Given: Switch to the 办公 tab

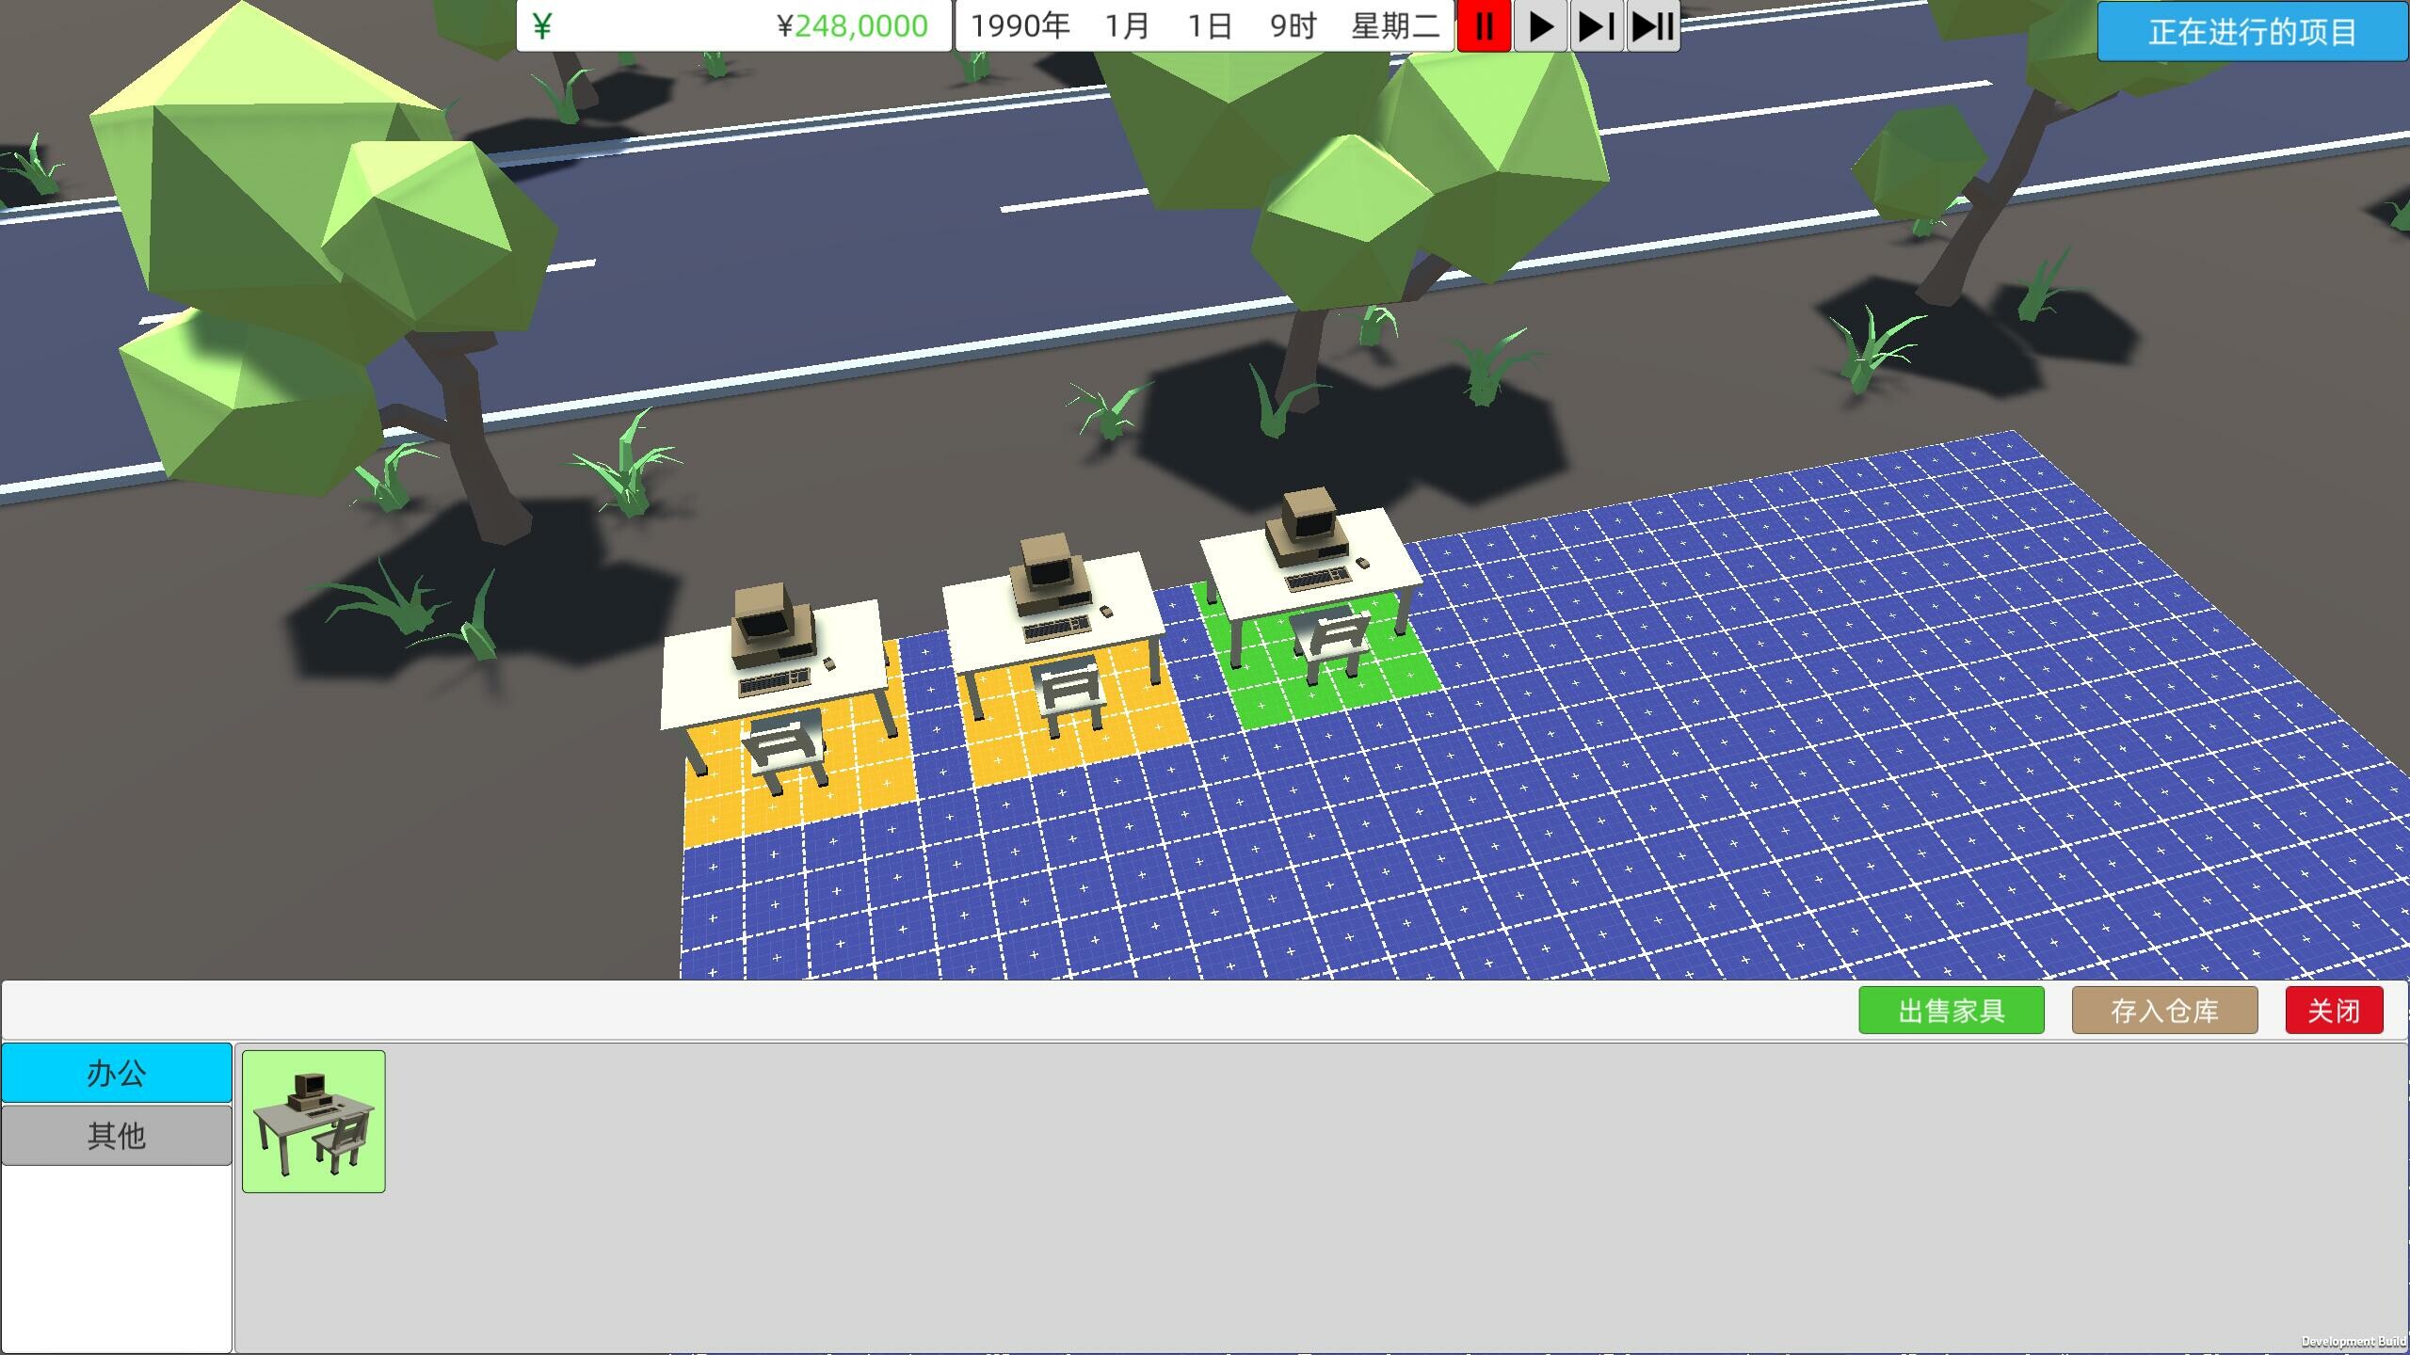Looking at the screenshot, I should tap(117, 1072).
